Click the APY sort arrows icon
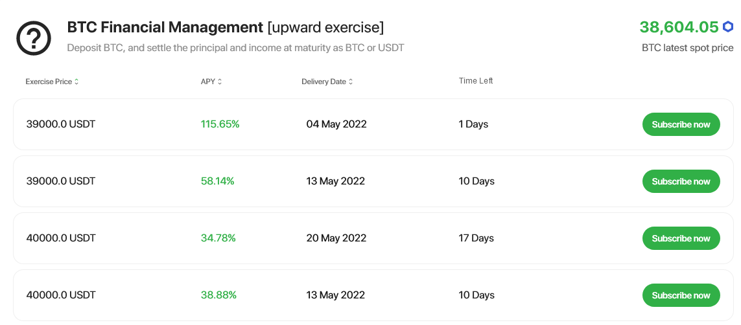This screenshot has width=741, height=325. pos(220,82)
